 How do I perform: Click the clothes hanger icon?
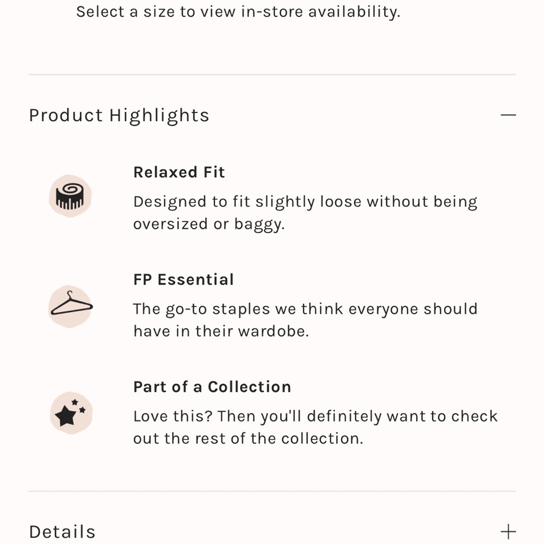point(70,306)
